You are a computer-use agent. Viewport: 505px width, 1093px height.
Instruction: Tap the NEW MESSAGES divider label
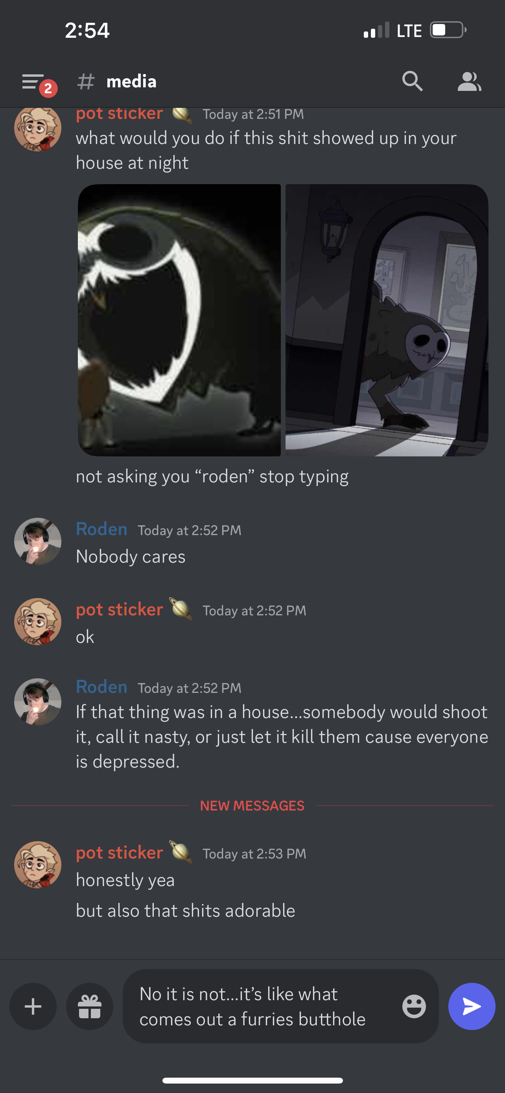click(x=252, y=805)
